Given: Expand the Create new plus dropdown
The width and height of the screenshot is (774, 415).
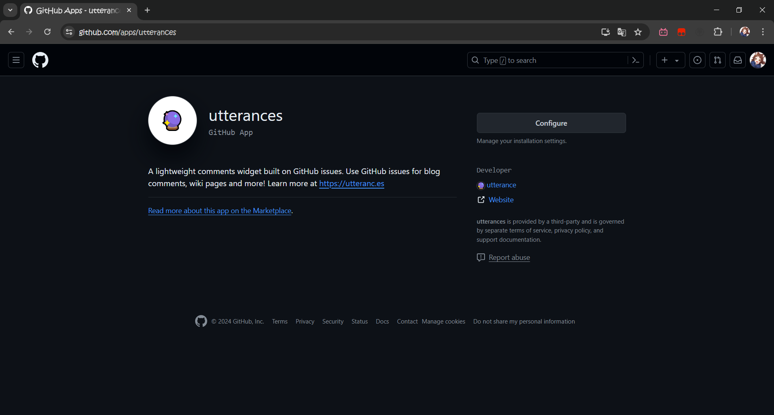Looking at the screenshot, I should click(x=670, y=60).
